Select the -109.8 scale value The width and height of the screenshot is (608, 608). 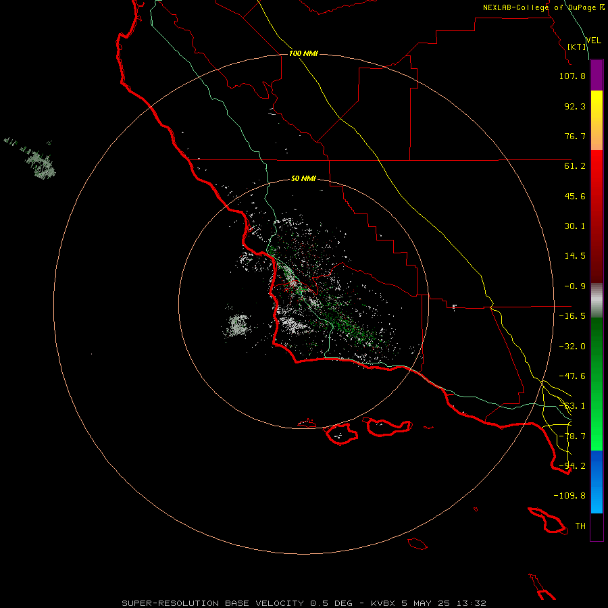(x=569, y=496)
